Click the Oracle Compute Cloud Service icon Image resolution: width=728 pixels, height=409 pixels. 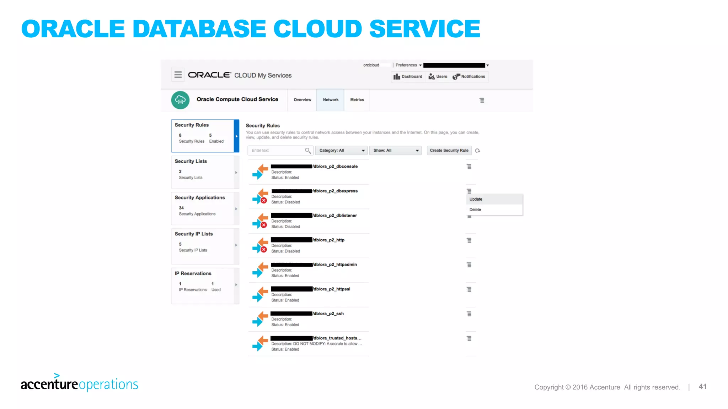coord(180,100)
